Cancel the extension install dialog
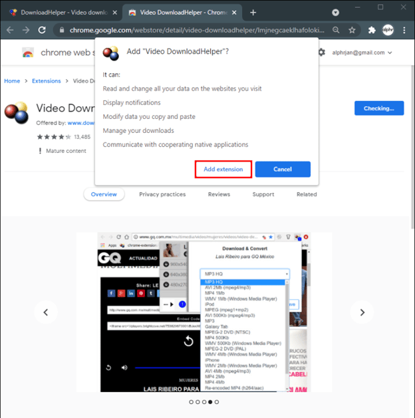415x418 pixels. tap(282, 169)
